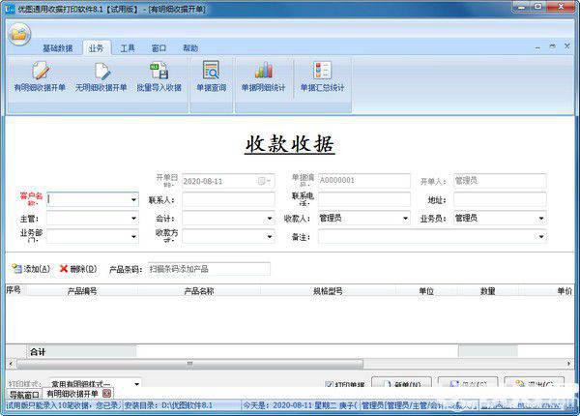This screenshot has height=416, width=580.
Task: Expand the 主管 dropdown
Action: (x=133, y=219)
